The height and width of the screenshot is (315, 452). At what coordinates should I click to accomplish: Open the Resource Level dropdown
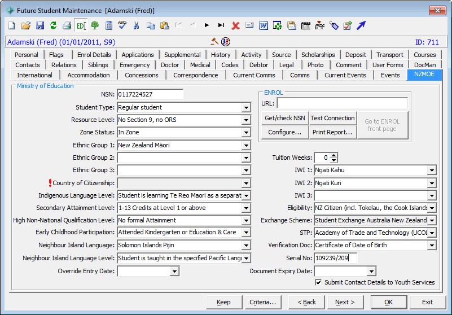click(246, 120)
